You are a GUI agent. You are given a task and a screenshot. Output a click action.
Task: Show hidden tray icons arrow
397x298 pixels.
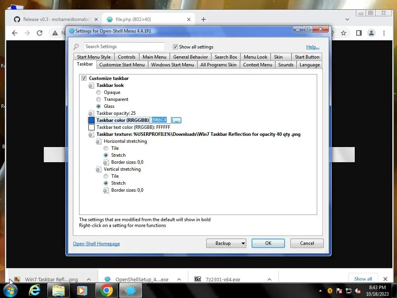[320, 291]
